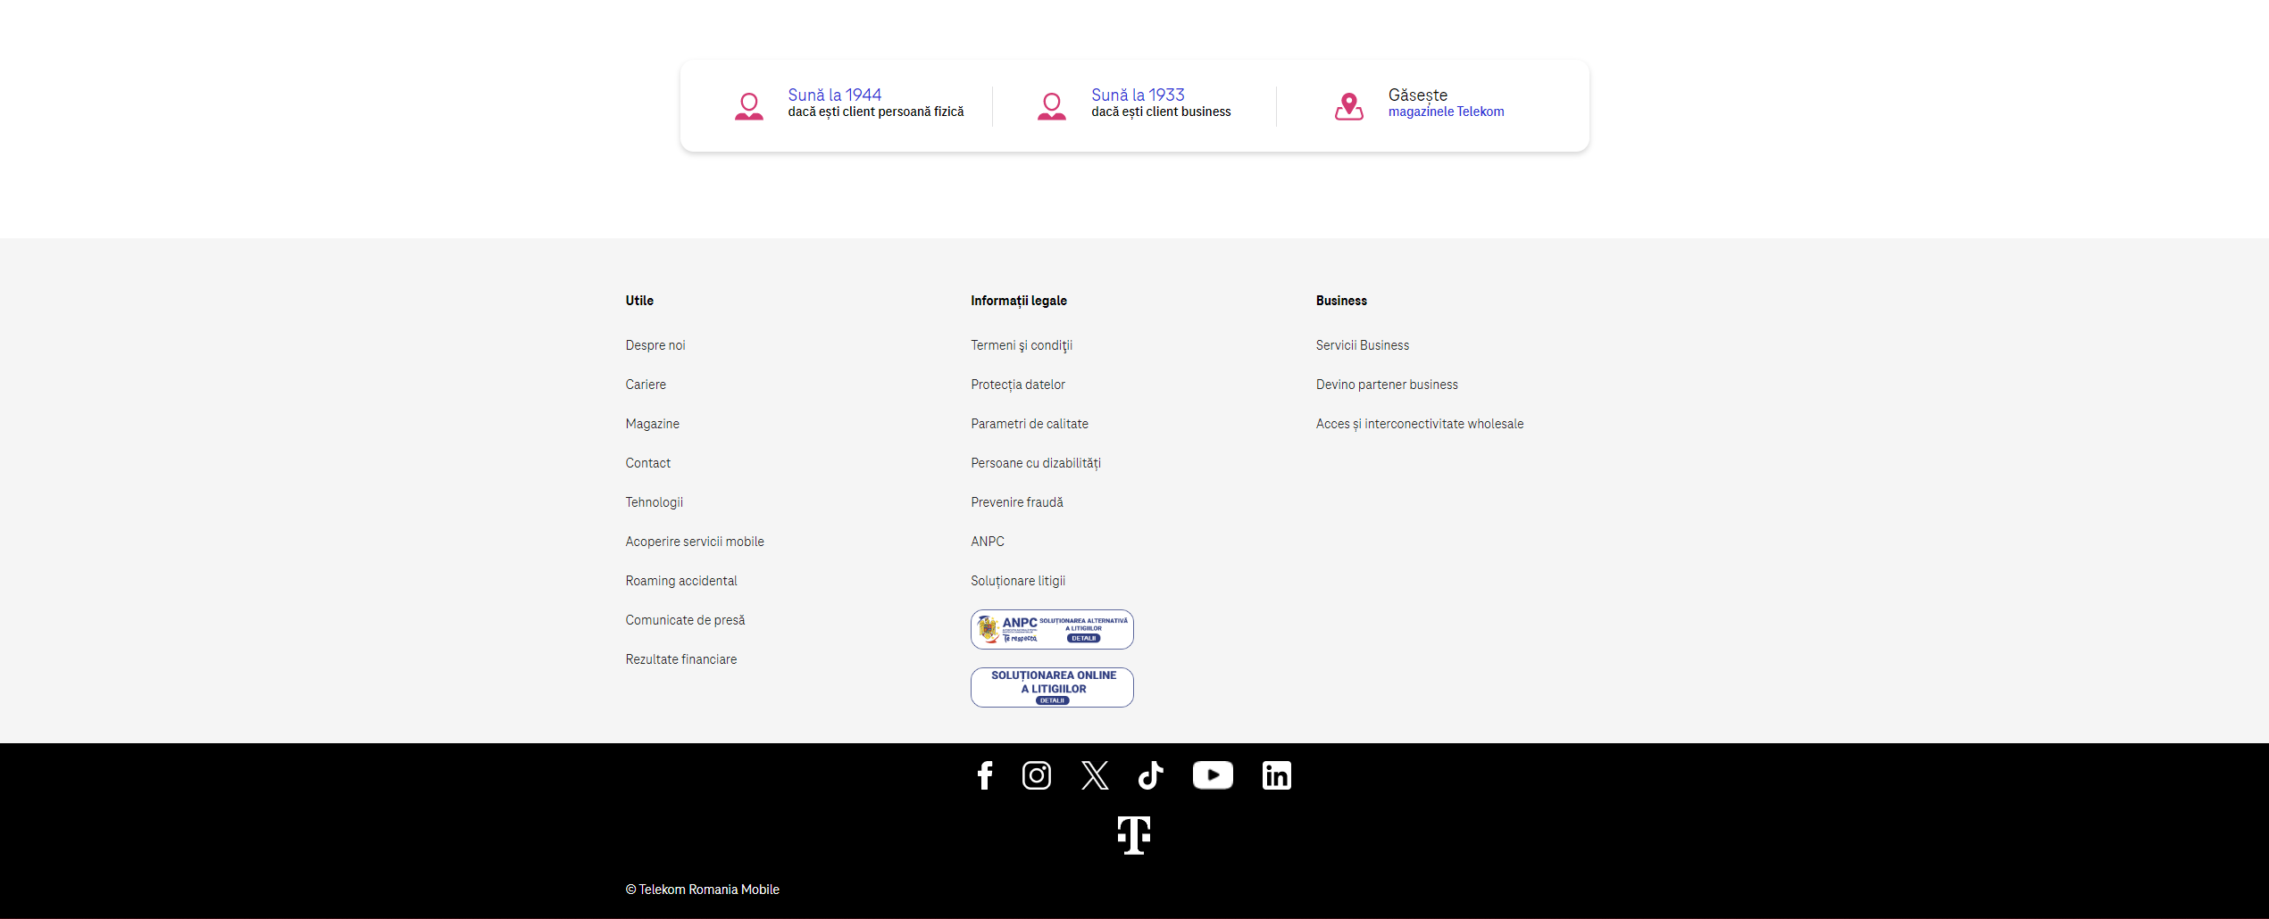This screenshot has width=2269, height=919.
Task: Call 1933 for business clients link
Action: click(1137, 95)
